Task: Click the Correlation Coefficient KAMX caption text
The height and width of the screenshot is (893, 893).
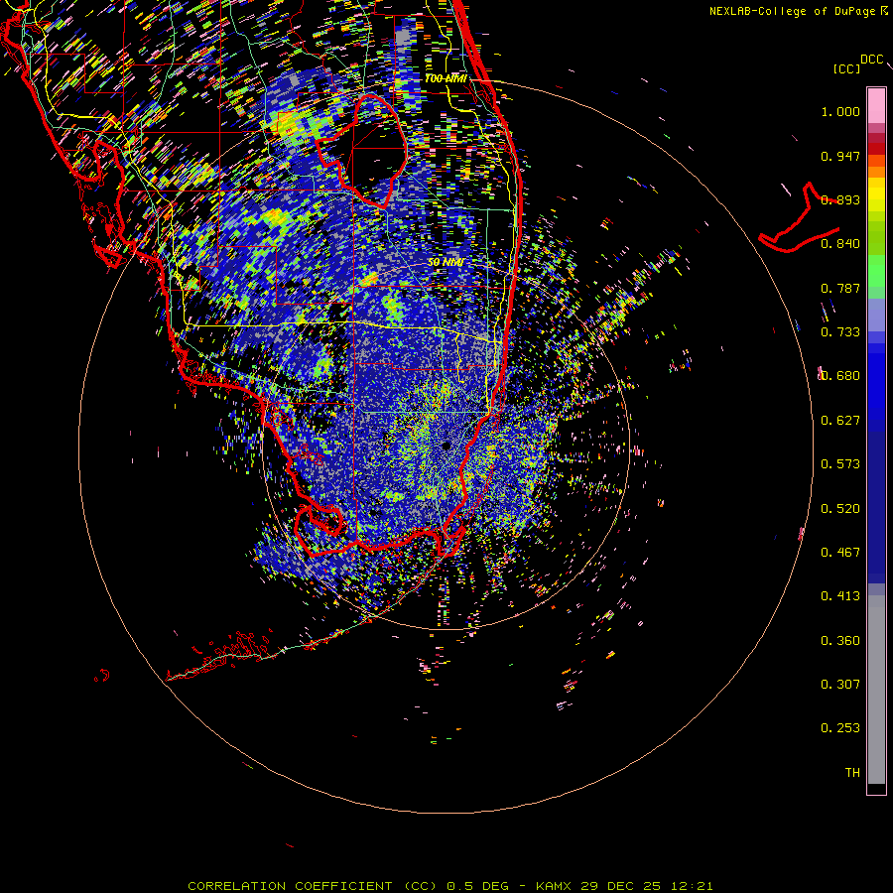Action: (449, 886)
